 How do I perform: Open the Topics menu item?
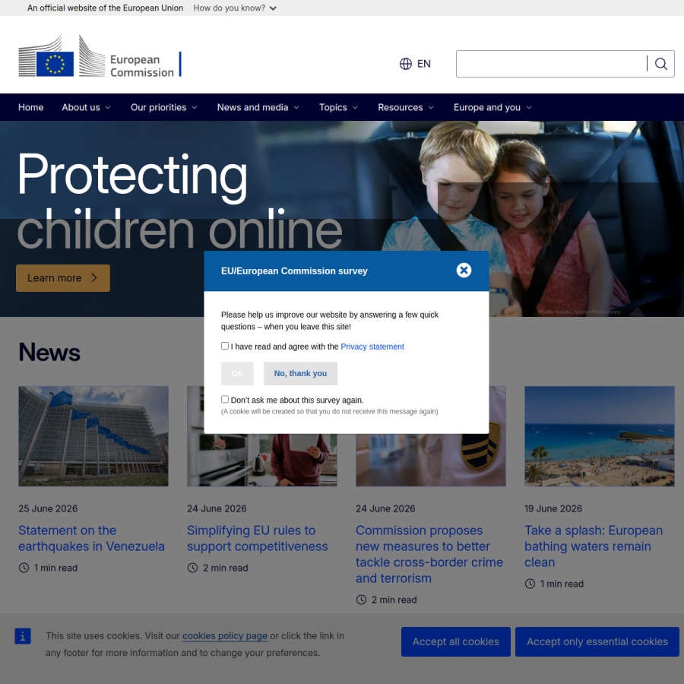point(333,107)
